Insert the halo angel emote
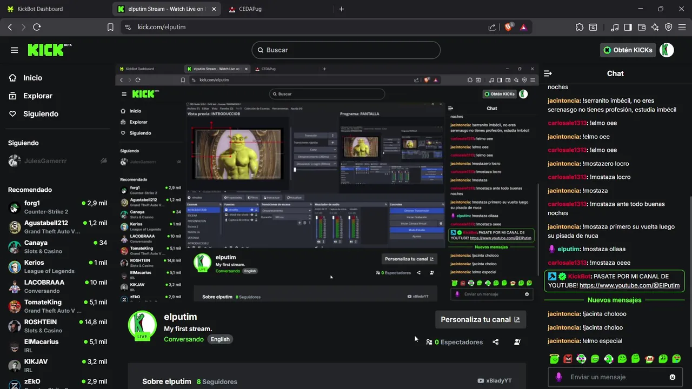This screenshot has width=692, height=389. [x=554, y=359]
